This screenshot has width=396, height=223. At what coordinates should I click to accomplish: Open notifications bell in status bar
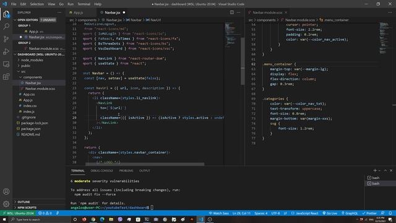390,213
